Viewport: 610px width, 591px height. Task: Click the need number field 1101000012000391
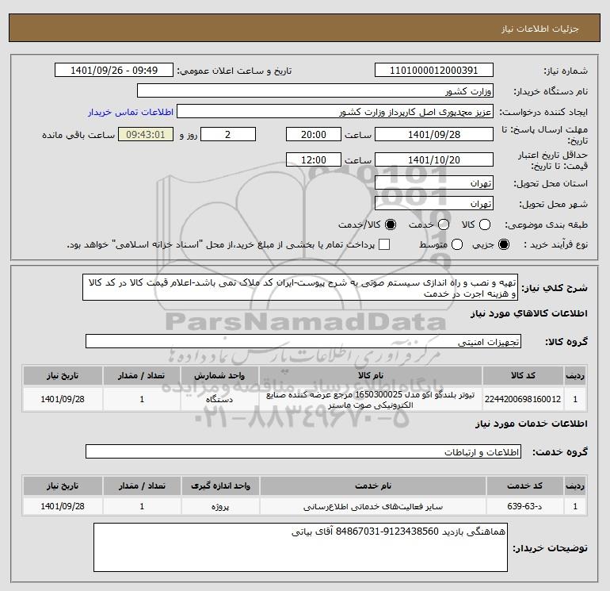434,70
